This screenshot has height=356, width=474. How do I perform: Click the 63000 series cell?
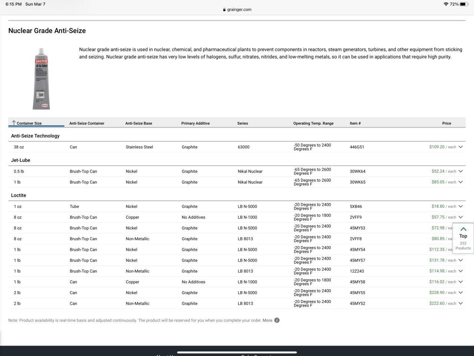point(243,147)
